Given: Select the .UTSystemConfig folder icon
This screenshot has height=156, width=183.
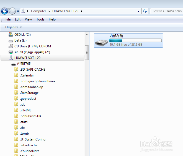Looking at the screenshot, I should [x=16, y=139].
